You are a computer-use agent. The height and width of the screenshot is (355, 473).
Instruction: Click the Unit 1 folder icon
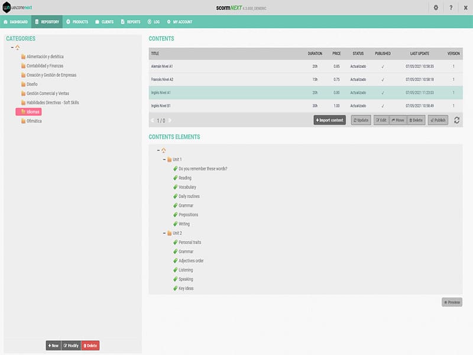(170, 159)
